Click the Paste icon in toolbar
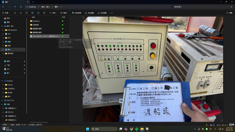Screen dimensions: 235x132 pos(26,13)
